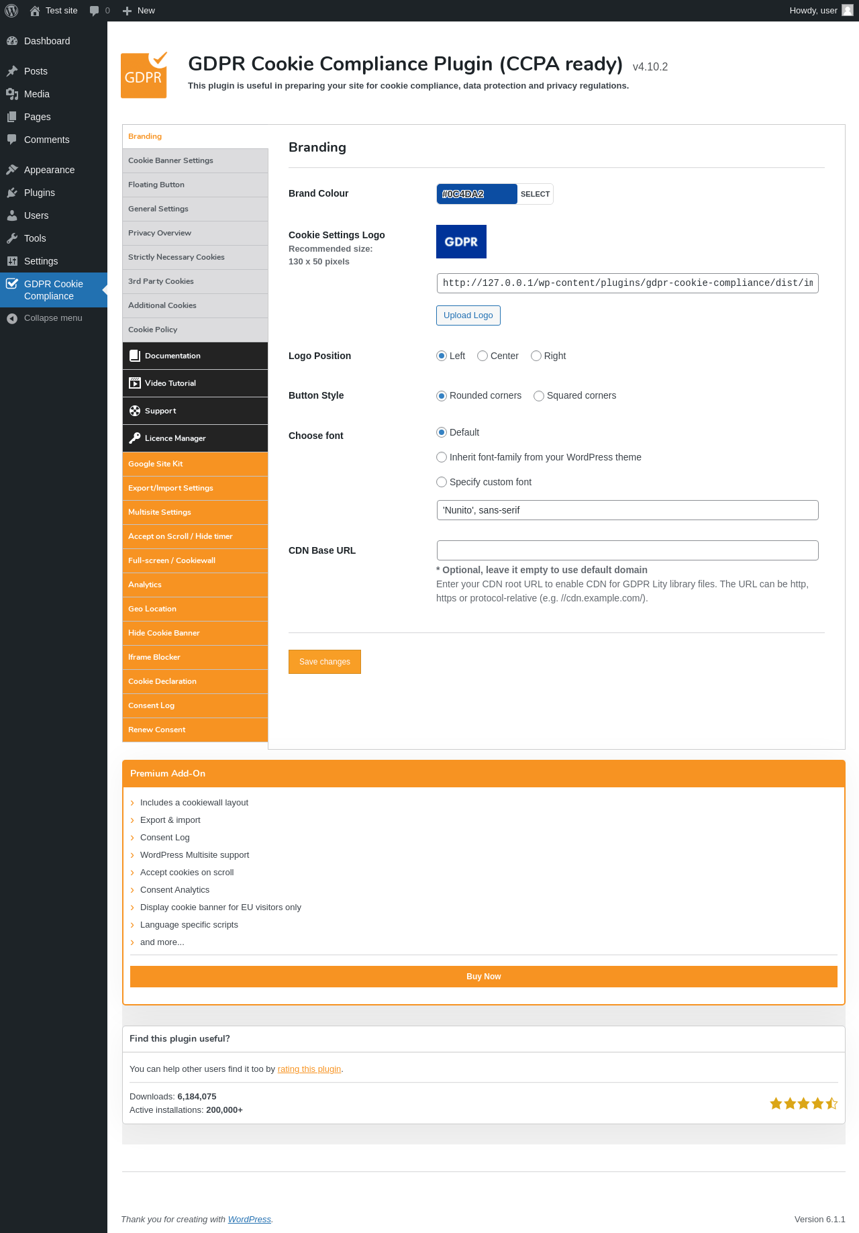This screenshot has width=859, height=1233.
Task: Click the Buy Now button
Action: (x=484, y=977)
